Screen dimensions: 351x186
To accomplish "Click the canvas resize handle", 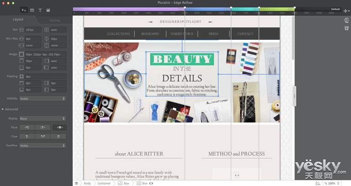I will click(x=295, y=96).
